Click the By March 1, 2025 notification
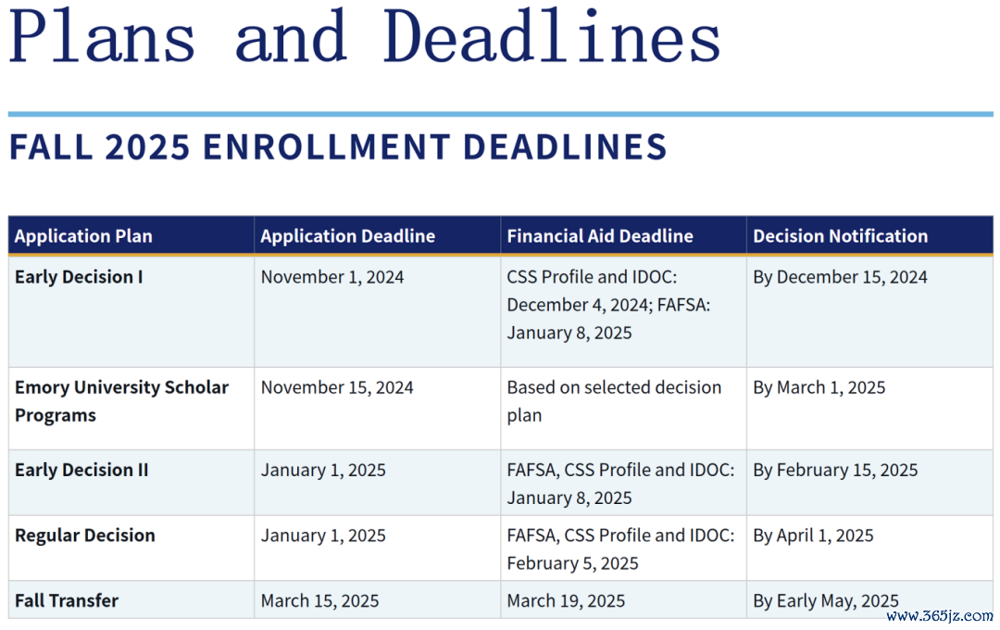Image resolution: width=1000 pixels, height=630 pixels. coord(819,387)
